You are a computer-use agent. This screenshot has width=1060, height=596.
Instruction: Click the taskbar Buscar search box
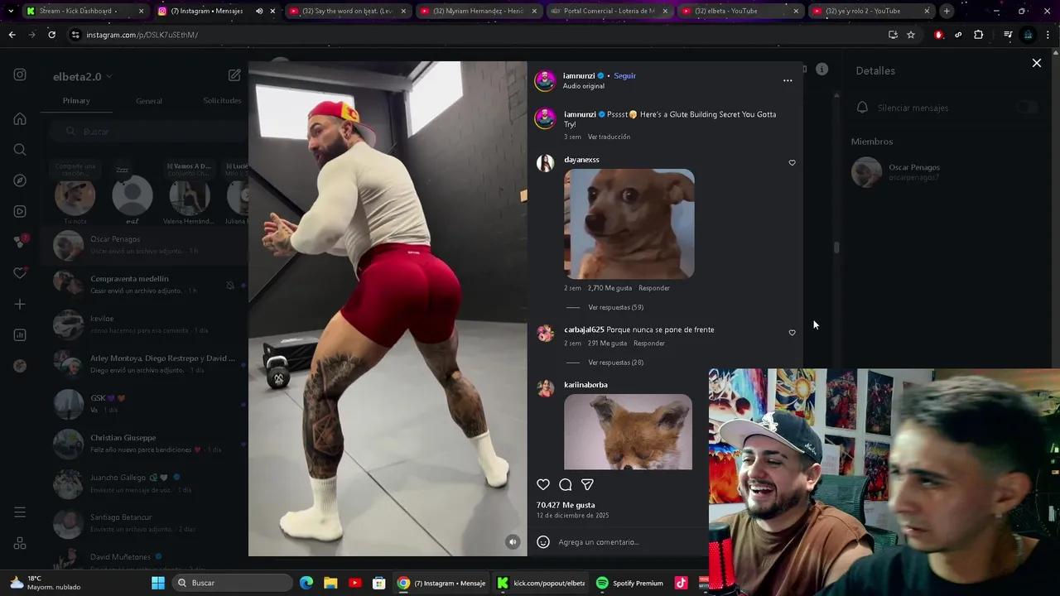(x=234, y=584)
